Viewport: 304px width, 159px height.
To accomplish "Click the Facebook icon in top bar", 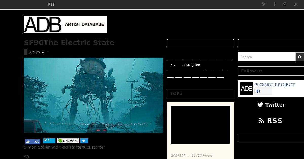I will click(x=274, y=4).
